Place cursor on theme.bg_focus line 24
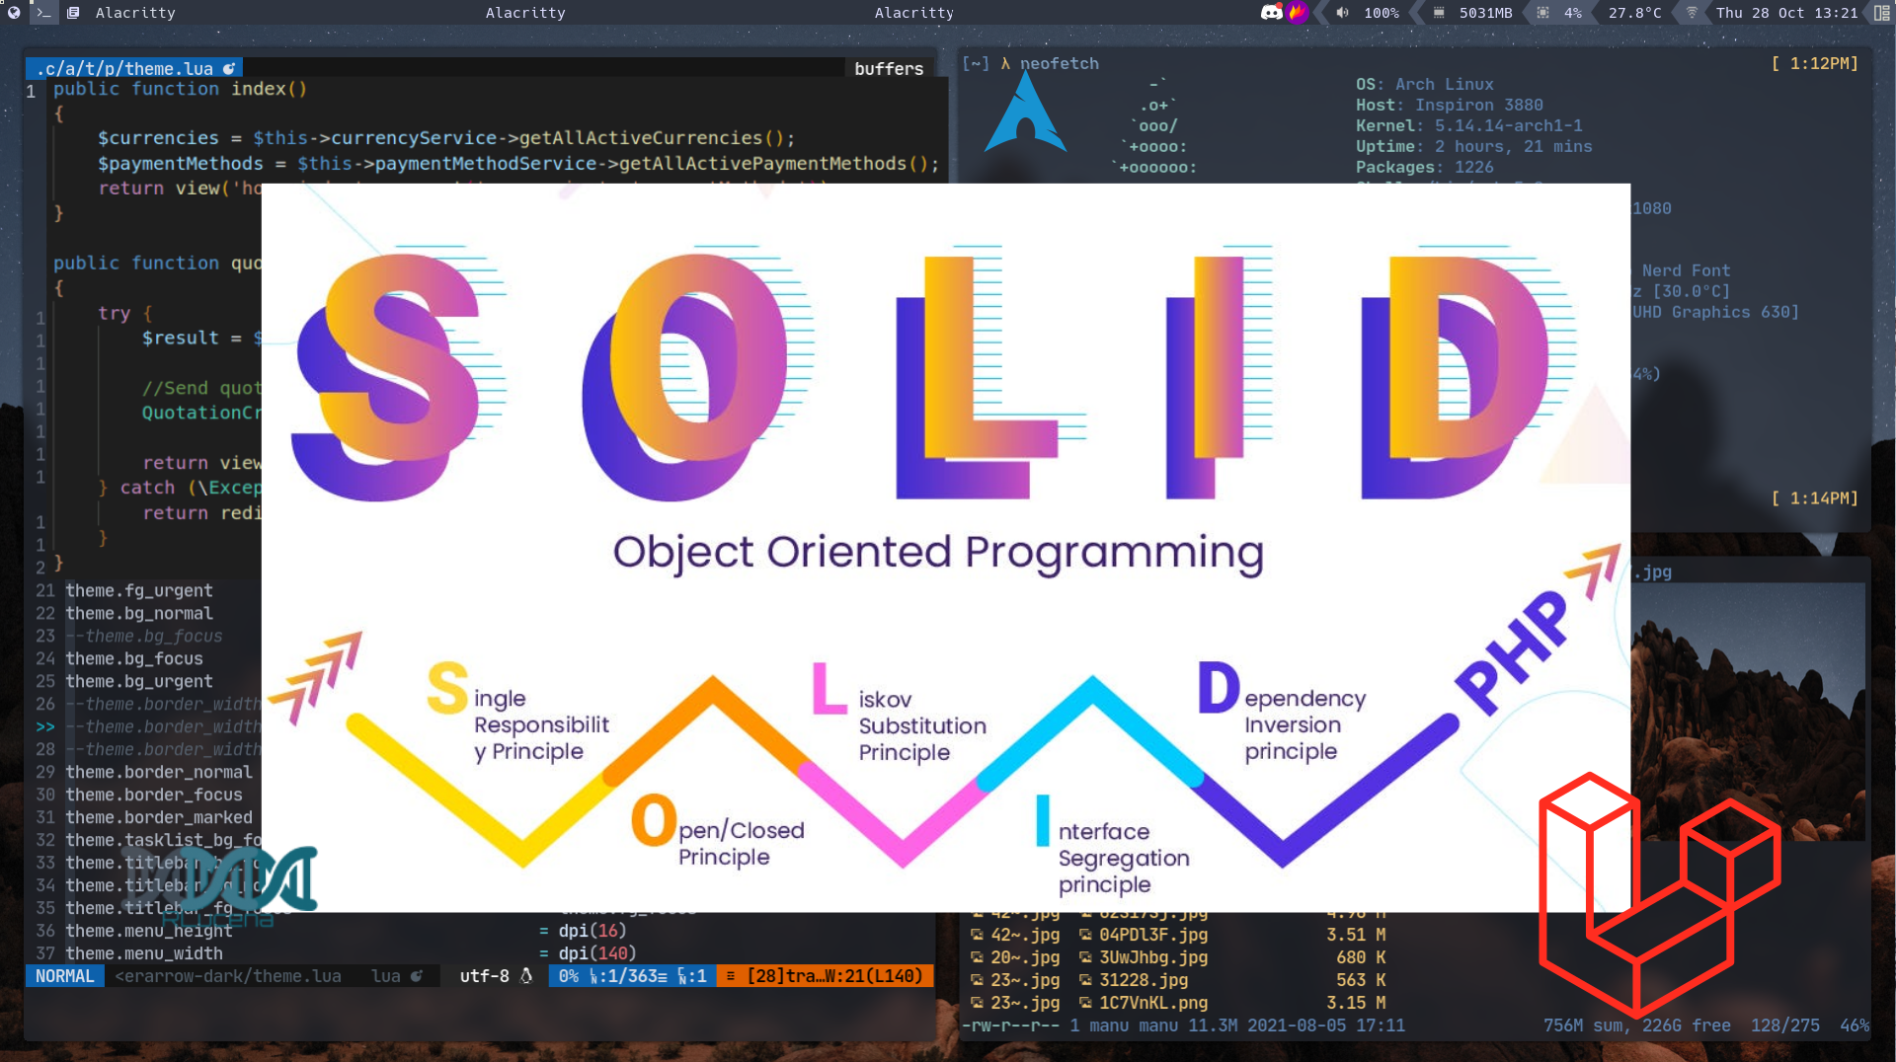 click(x=133, y=659)
